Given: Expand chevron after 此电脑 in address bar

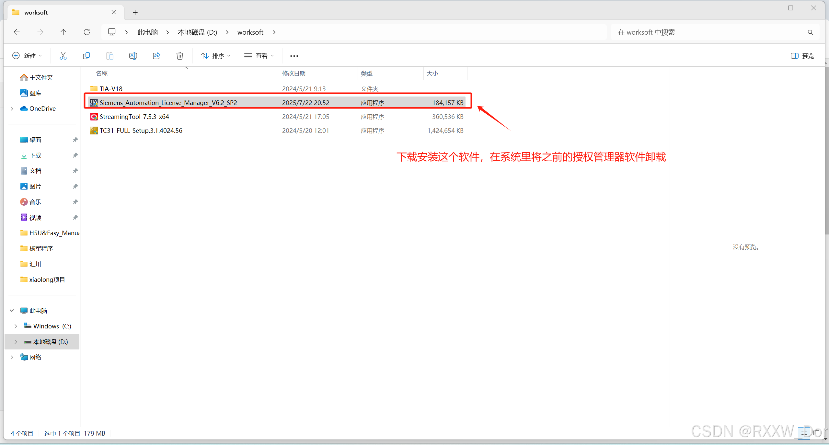Looking at the screenshot, I should click(167, 32).
